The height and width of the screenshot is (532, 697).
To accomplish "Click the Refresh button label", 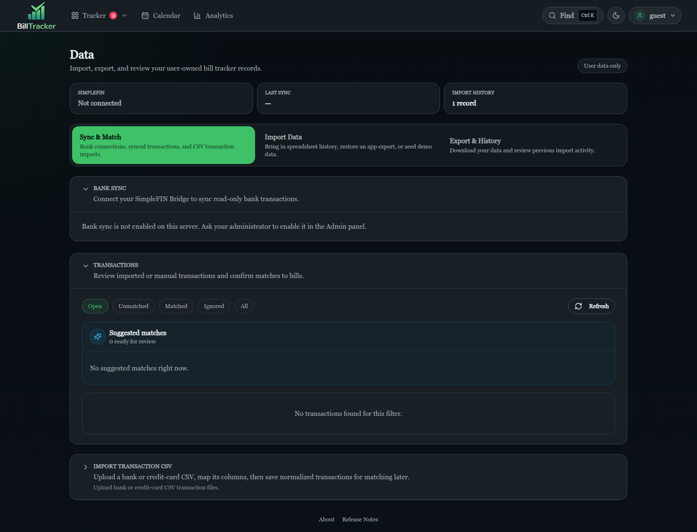I will (599, 306).
